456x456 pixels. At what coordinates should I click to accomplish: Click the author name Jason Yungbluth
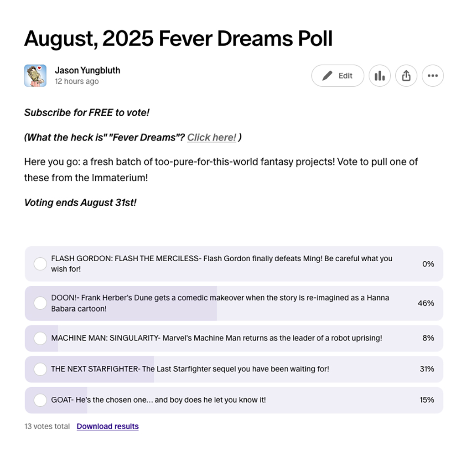click(x=87, y=70)
